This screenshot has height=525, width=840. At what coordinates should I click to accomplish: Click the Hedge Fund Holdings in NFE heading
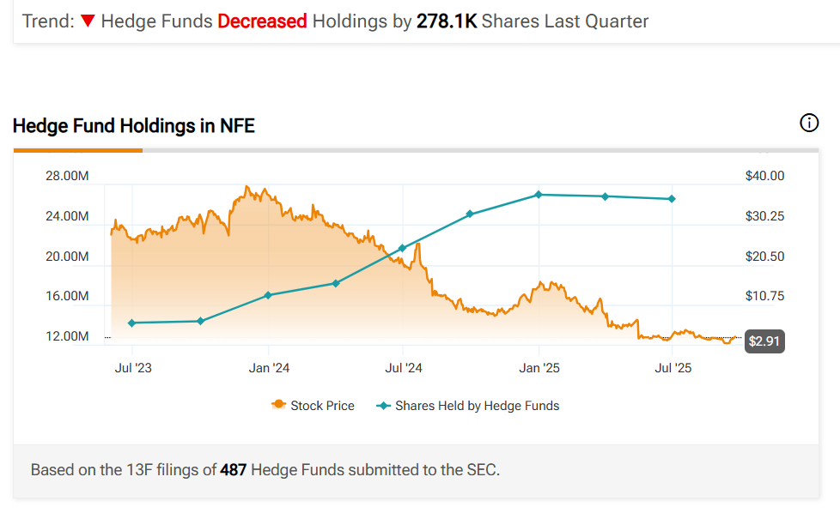(134, 126)
